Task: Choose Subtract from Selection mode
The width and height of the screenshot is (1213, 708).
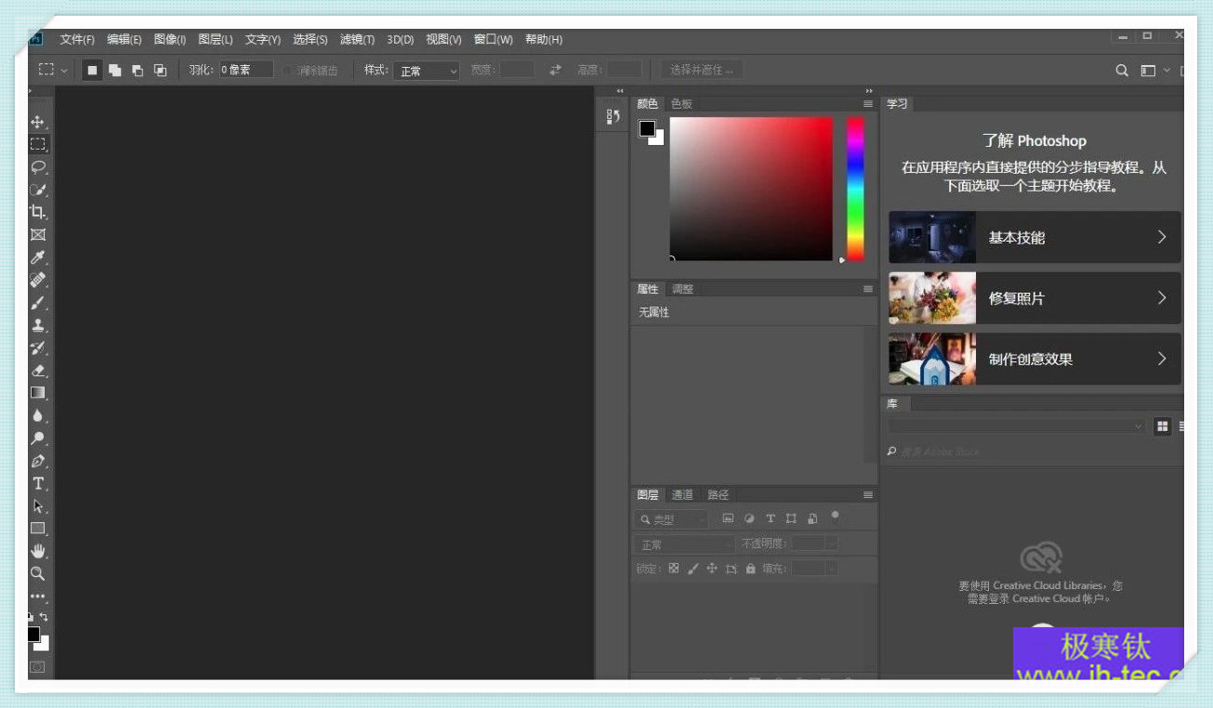Action: 138,71
